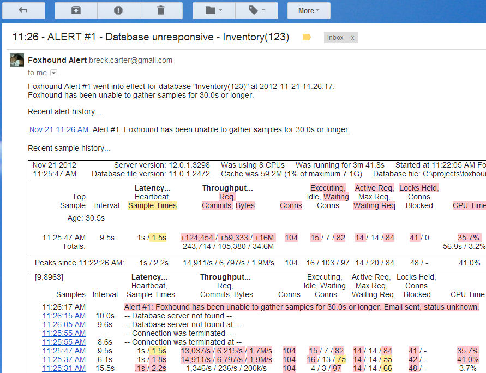Image resolution: width=486 pixels, height=373 pixels.
Task: Remove the Inbox label via its x
Action: (352, 38)
